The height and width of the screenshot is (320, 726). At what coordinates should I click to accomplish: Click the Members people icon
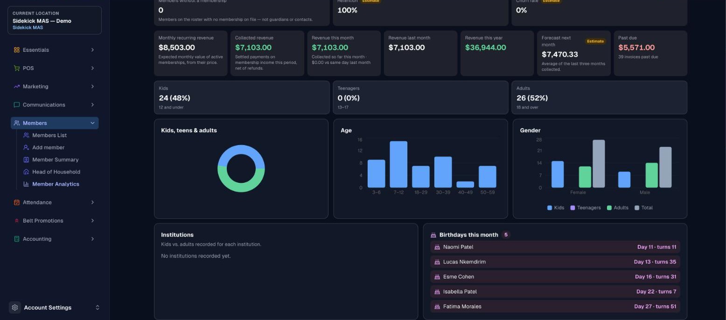17,123
